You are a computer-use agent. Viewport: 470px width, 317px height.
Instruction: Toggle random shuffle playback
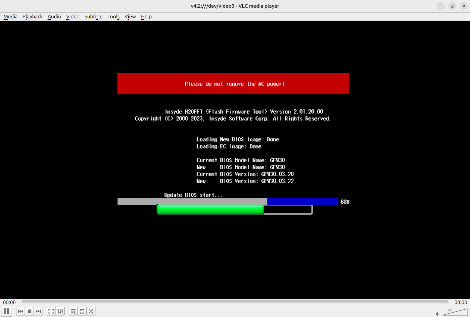tap(91, 311)
